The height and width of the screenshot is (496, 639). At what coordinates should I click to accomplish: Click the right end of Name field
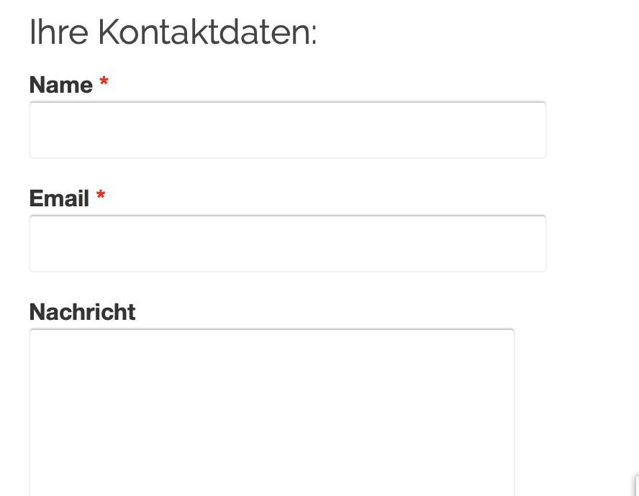tap(532, 130)
